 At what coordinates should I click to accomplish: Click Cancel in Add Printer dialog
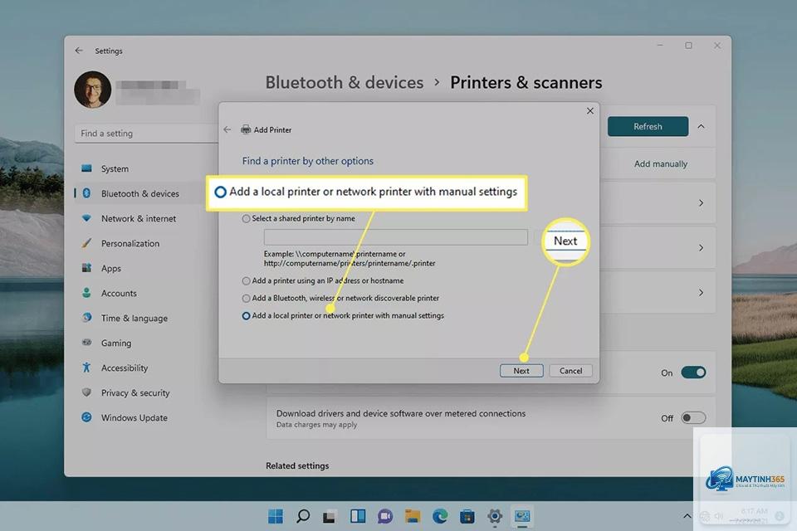571,371
